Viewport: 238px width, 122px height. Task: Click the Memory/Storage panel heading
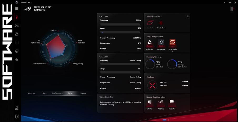(154, 57)
